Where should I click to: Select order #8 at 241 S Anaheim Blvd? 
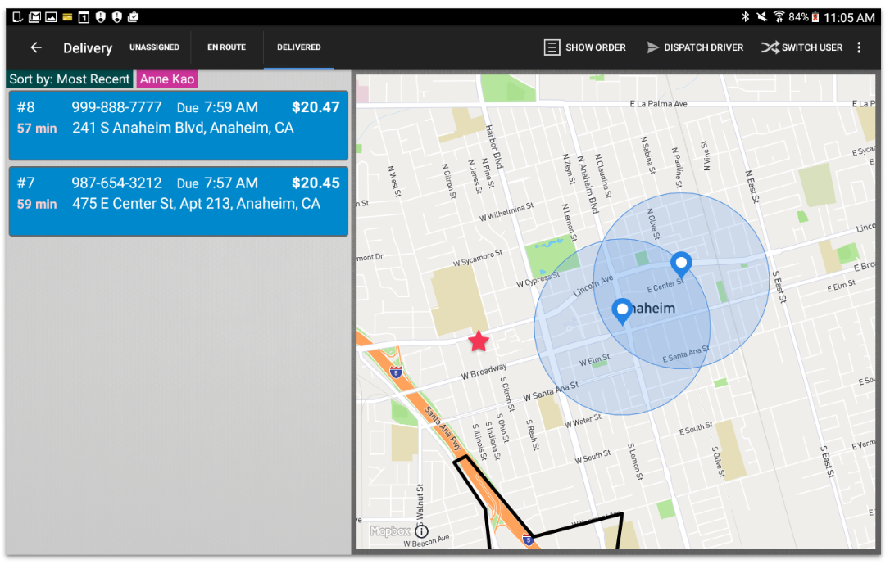(x=178, y=125)
